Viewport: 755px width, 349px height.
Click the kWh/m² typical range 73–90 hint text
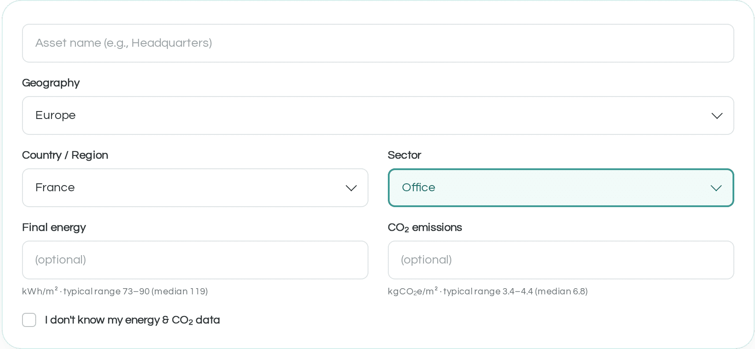pos(115,291)
